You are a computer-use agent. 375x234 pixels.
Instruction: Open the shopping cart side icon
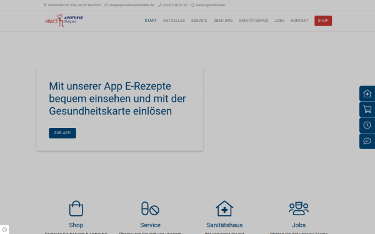point(367,109)
